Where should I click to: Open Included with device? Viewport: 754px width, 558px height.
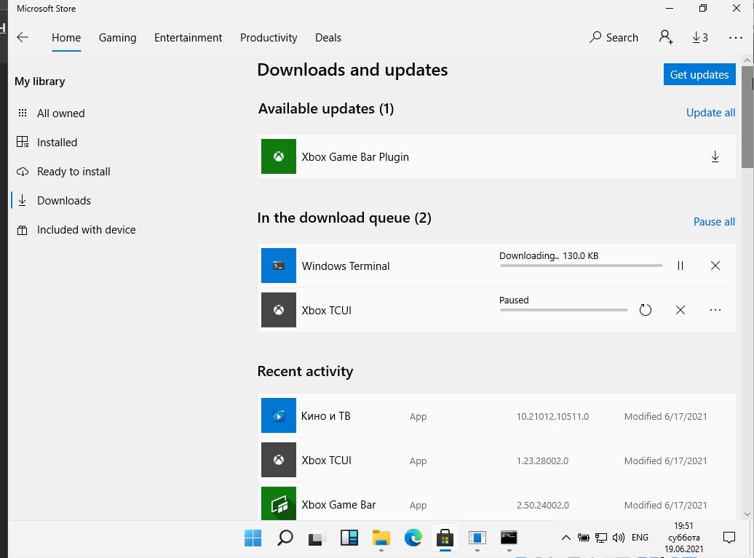(x=86, y=230)
